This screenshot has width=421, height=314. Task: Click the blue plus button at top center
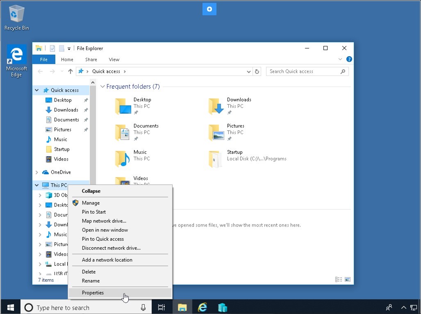coord(209,9)
